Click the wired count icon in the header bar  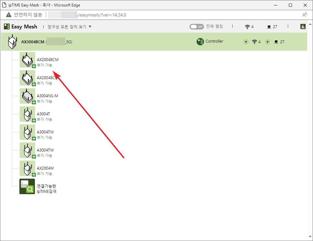pos(269,27)
